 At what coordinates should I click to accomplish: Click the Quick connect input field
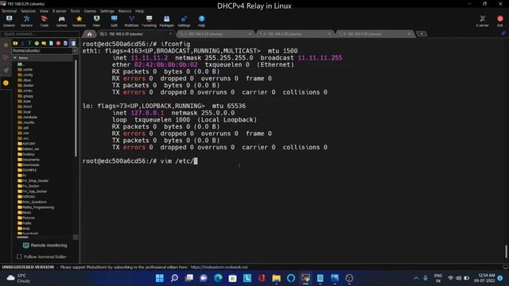pyautogui.click(x=40, y=33)
